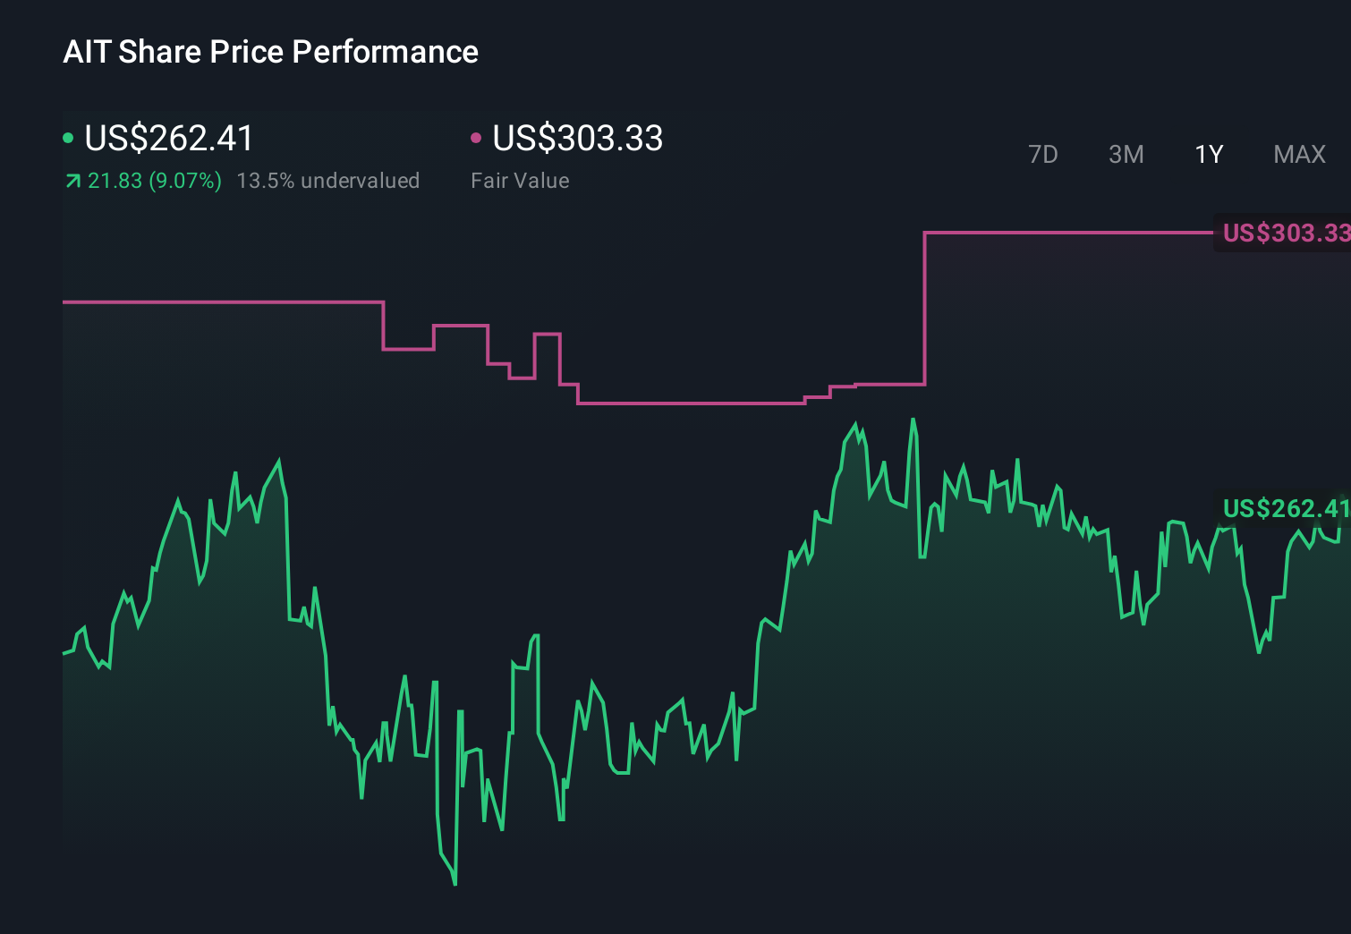The image size is (1351, 934).
Task: Click the green share price legend dot
Action: [68, 137]
